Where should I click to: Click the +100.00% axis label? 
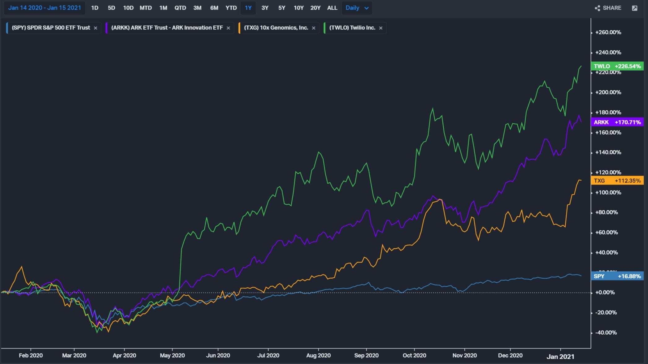[x=608, y=193]
